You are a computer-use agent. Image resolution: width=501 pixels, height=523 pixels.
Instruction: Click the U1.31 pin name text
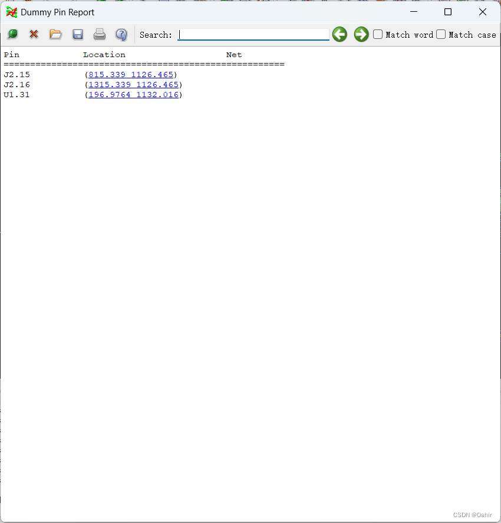17,95
